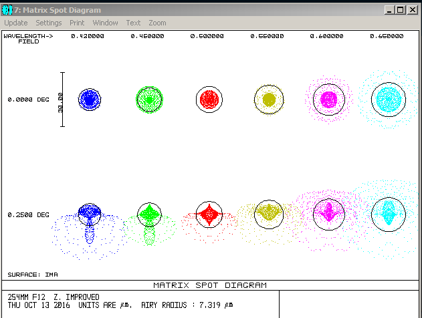The height and width of the screenshot is (318, 422).
Task: Close the Matrix Spot Diagram window
Action: click(x=413, y=10)
